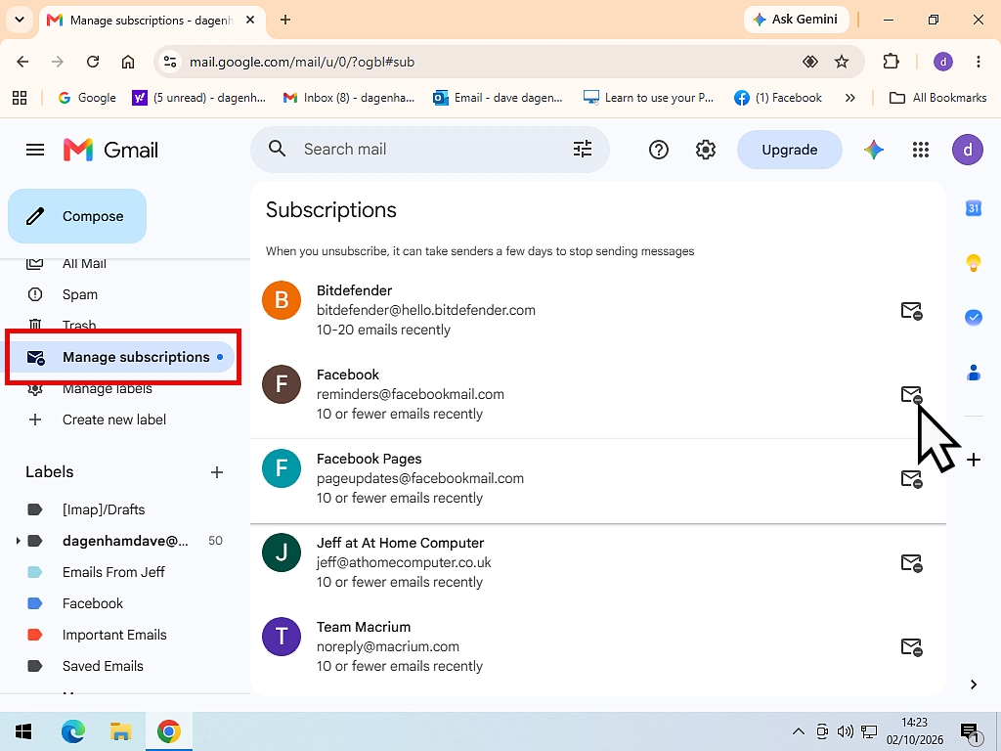
Task: Open Emails From Jeff label
Action: [113, 572]
